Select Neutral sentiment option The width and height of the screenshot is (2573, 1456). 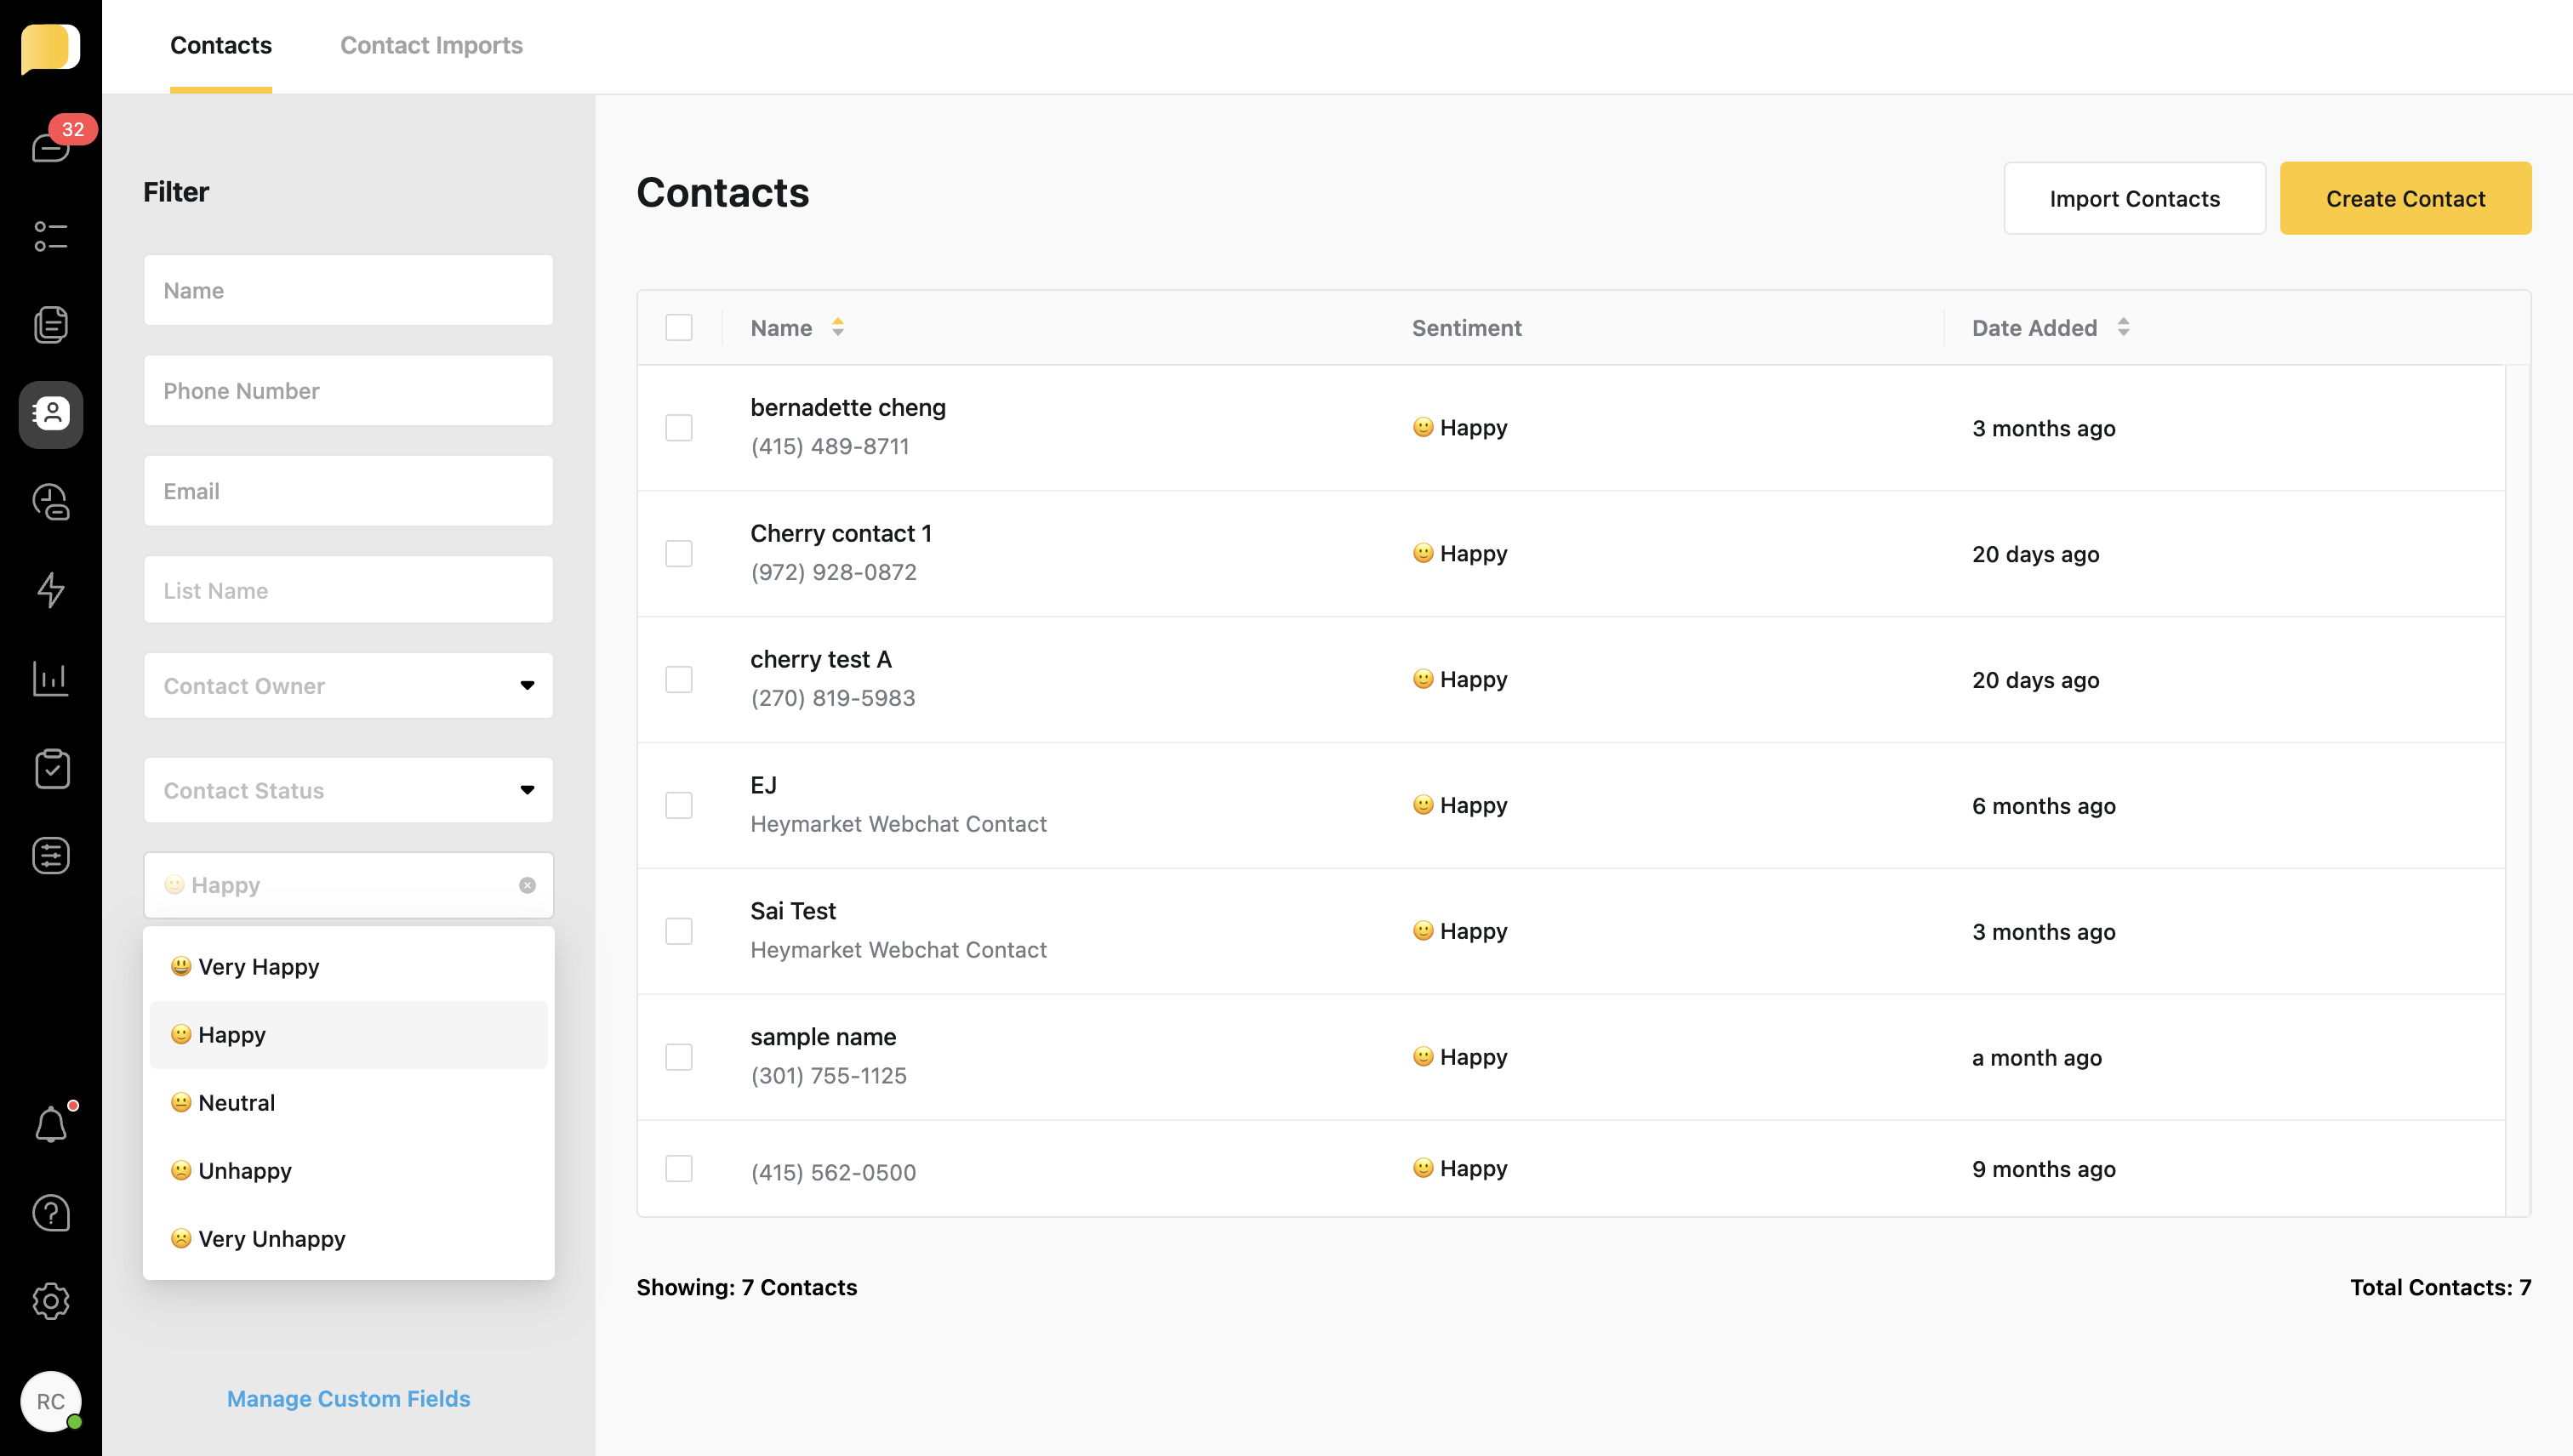[x=236, y=1103]
